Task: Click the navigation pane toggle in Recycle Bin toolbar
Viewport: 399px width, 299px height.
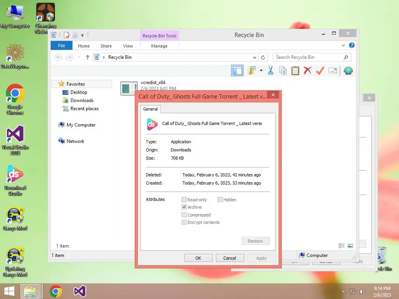Action: click(x=237, y=71)
